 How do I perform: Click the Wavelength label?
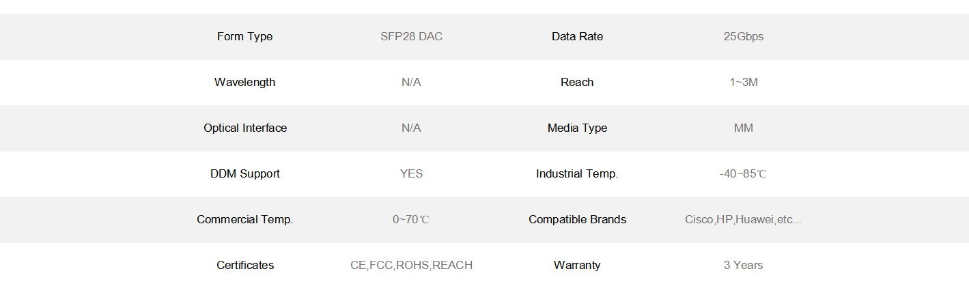click(244, 83)
